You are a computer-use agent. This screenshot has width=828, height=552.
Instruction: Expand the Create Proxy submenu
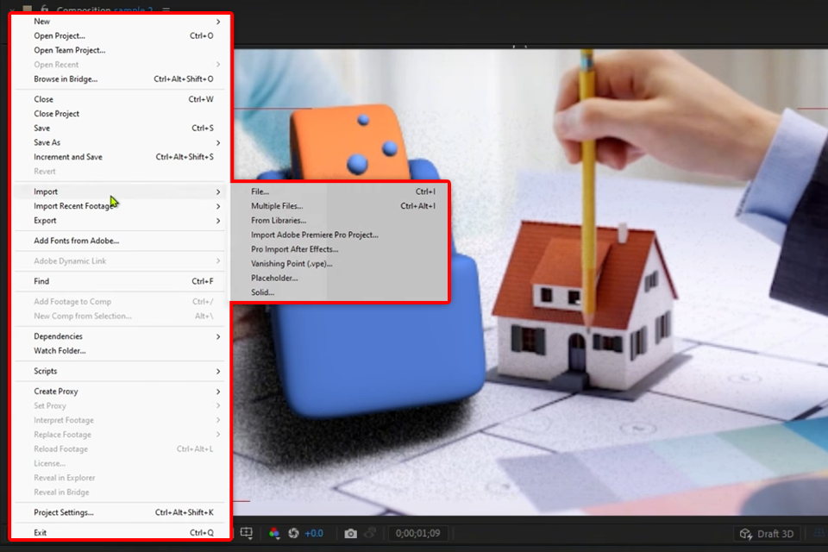tap(121, 392)
